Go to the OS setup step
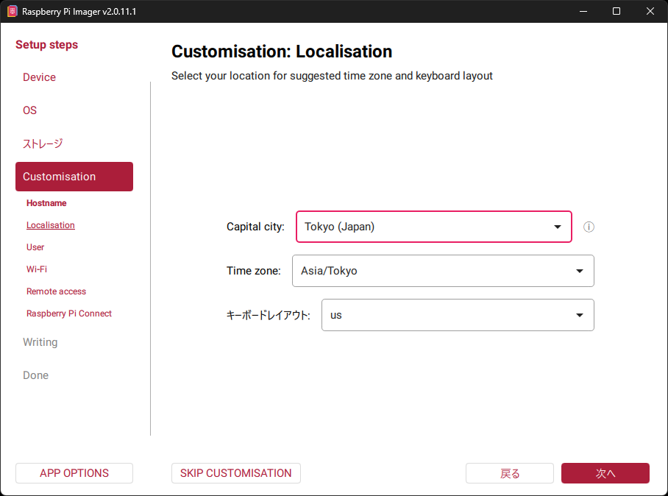Image resolution: width=668 pixels, height=496 pixels. [30, 110]
